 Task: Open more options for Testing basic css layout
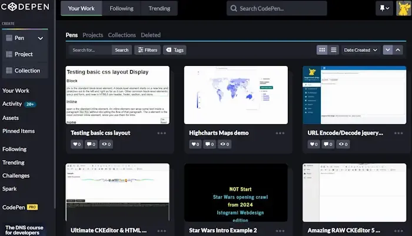tap(162, 133)
